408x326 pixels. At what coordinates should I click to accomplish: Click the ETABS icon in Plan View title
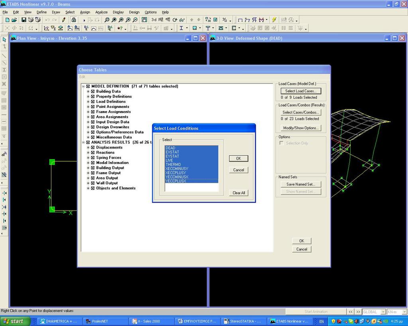pos(13,38)
